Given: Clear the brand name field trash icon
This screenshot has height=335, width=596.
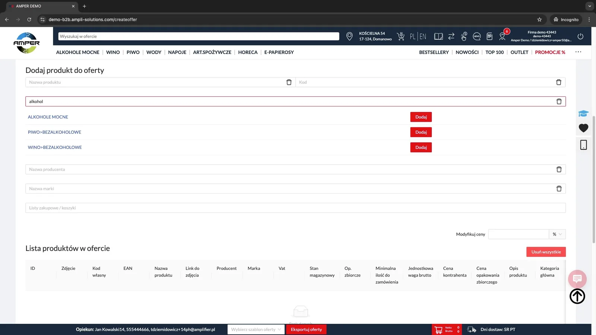Looking at the screenshot, I should point(559,189).
